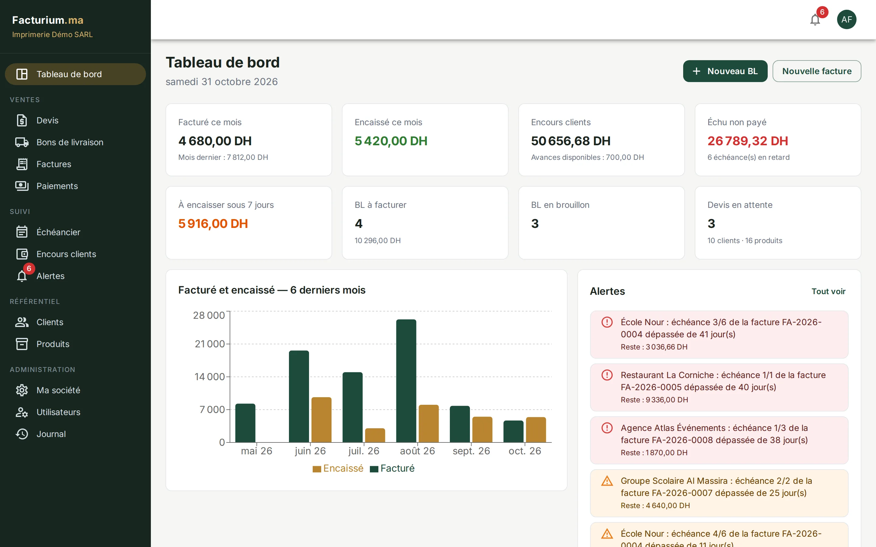Open the Facturium.ma logo link
Viewport: 876px width, 547px height.
tap(48, 20)
